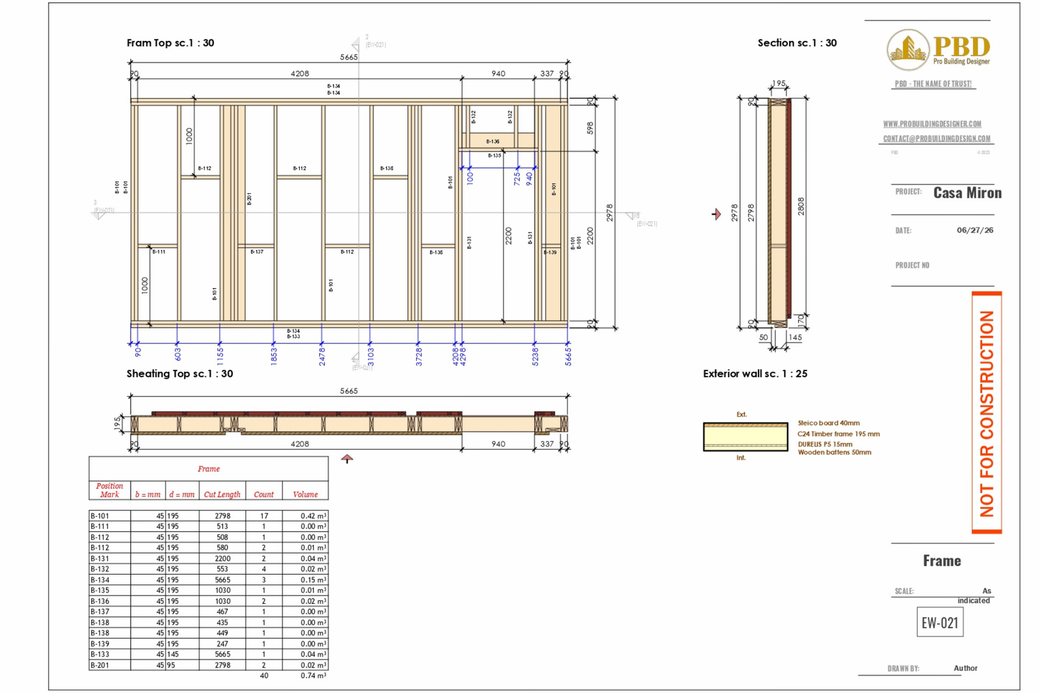The height and width of the screenshot is (693, 1040).
Task: Click the 598 dimension right of Fram Top
Action: pyautogui.click(x=590, y=128)
